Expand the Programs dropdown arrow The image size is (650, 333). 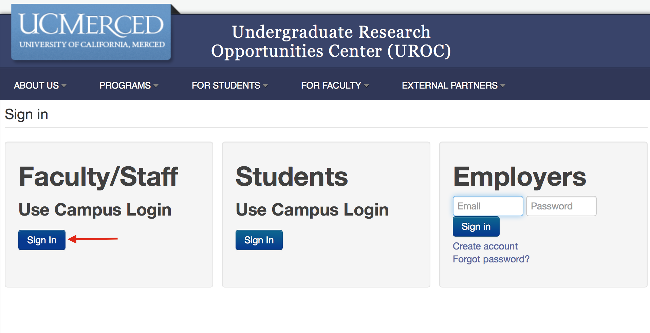(156, 86)
